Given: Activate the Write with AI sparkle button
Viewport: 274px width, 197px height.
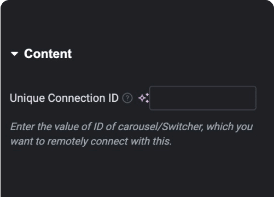Looking at the screenshot, I should point(143,98).
